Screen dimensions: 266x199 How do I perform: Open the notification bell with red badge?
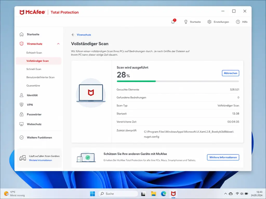point(173,22)
